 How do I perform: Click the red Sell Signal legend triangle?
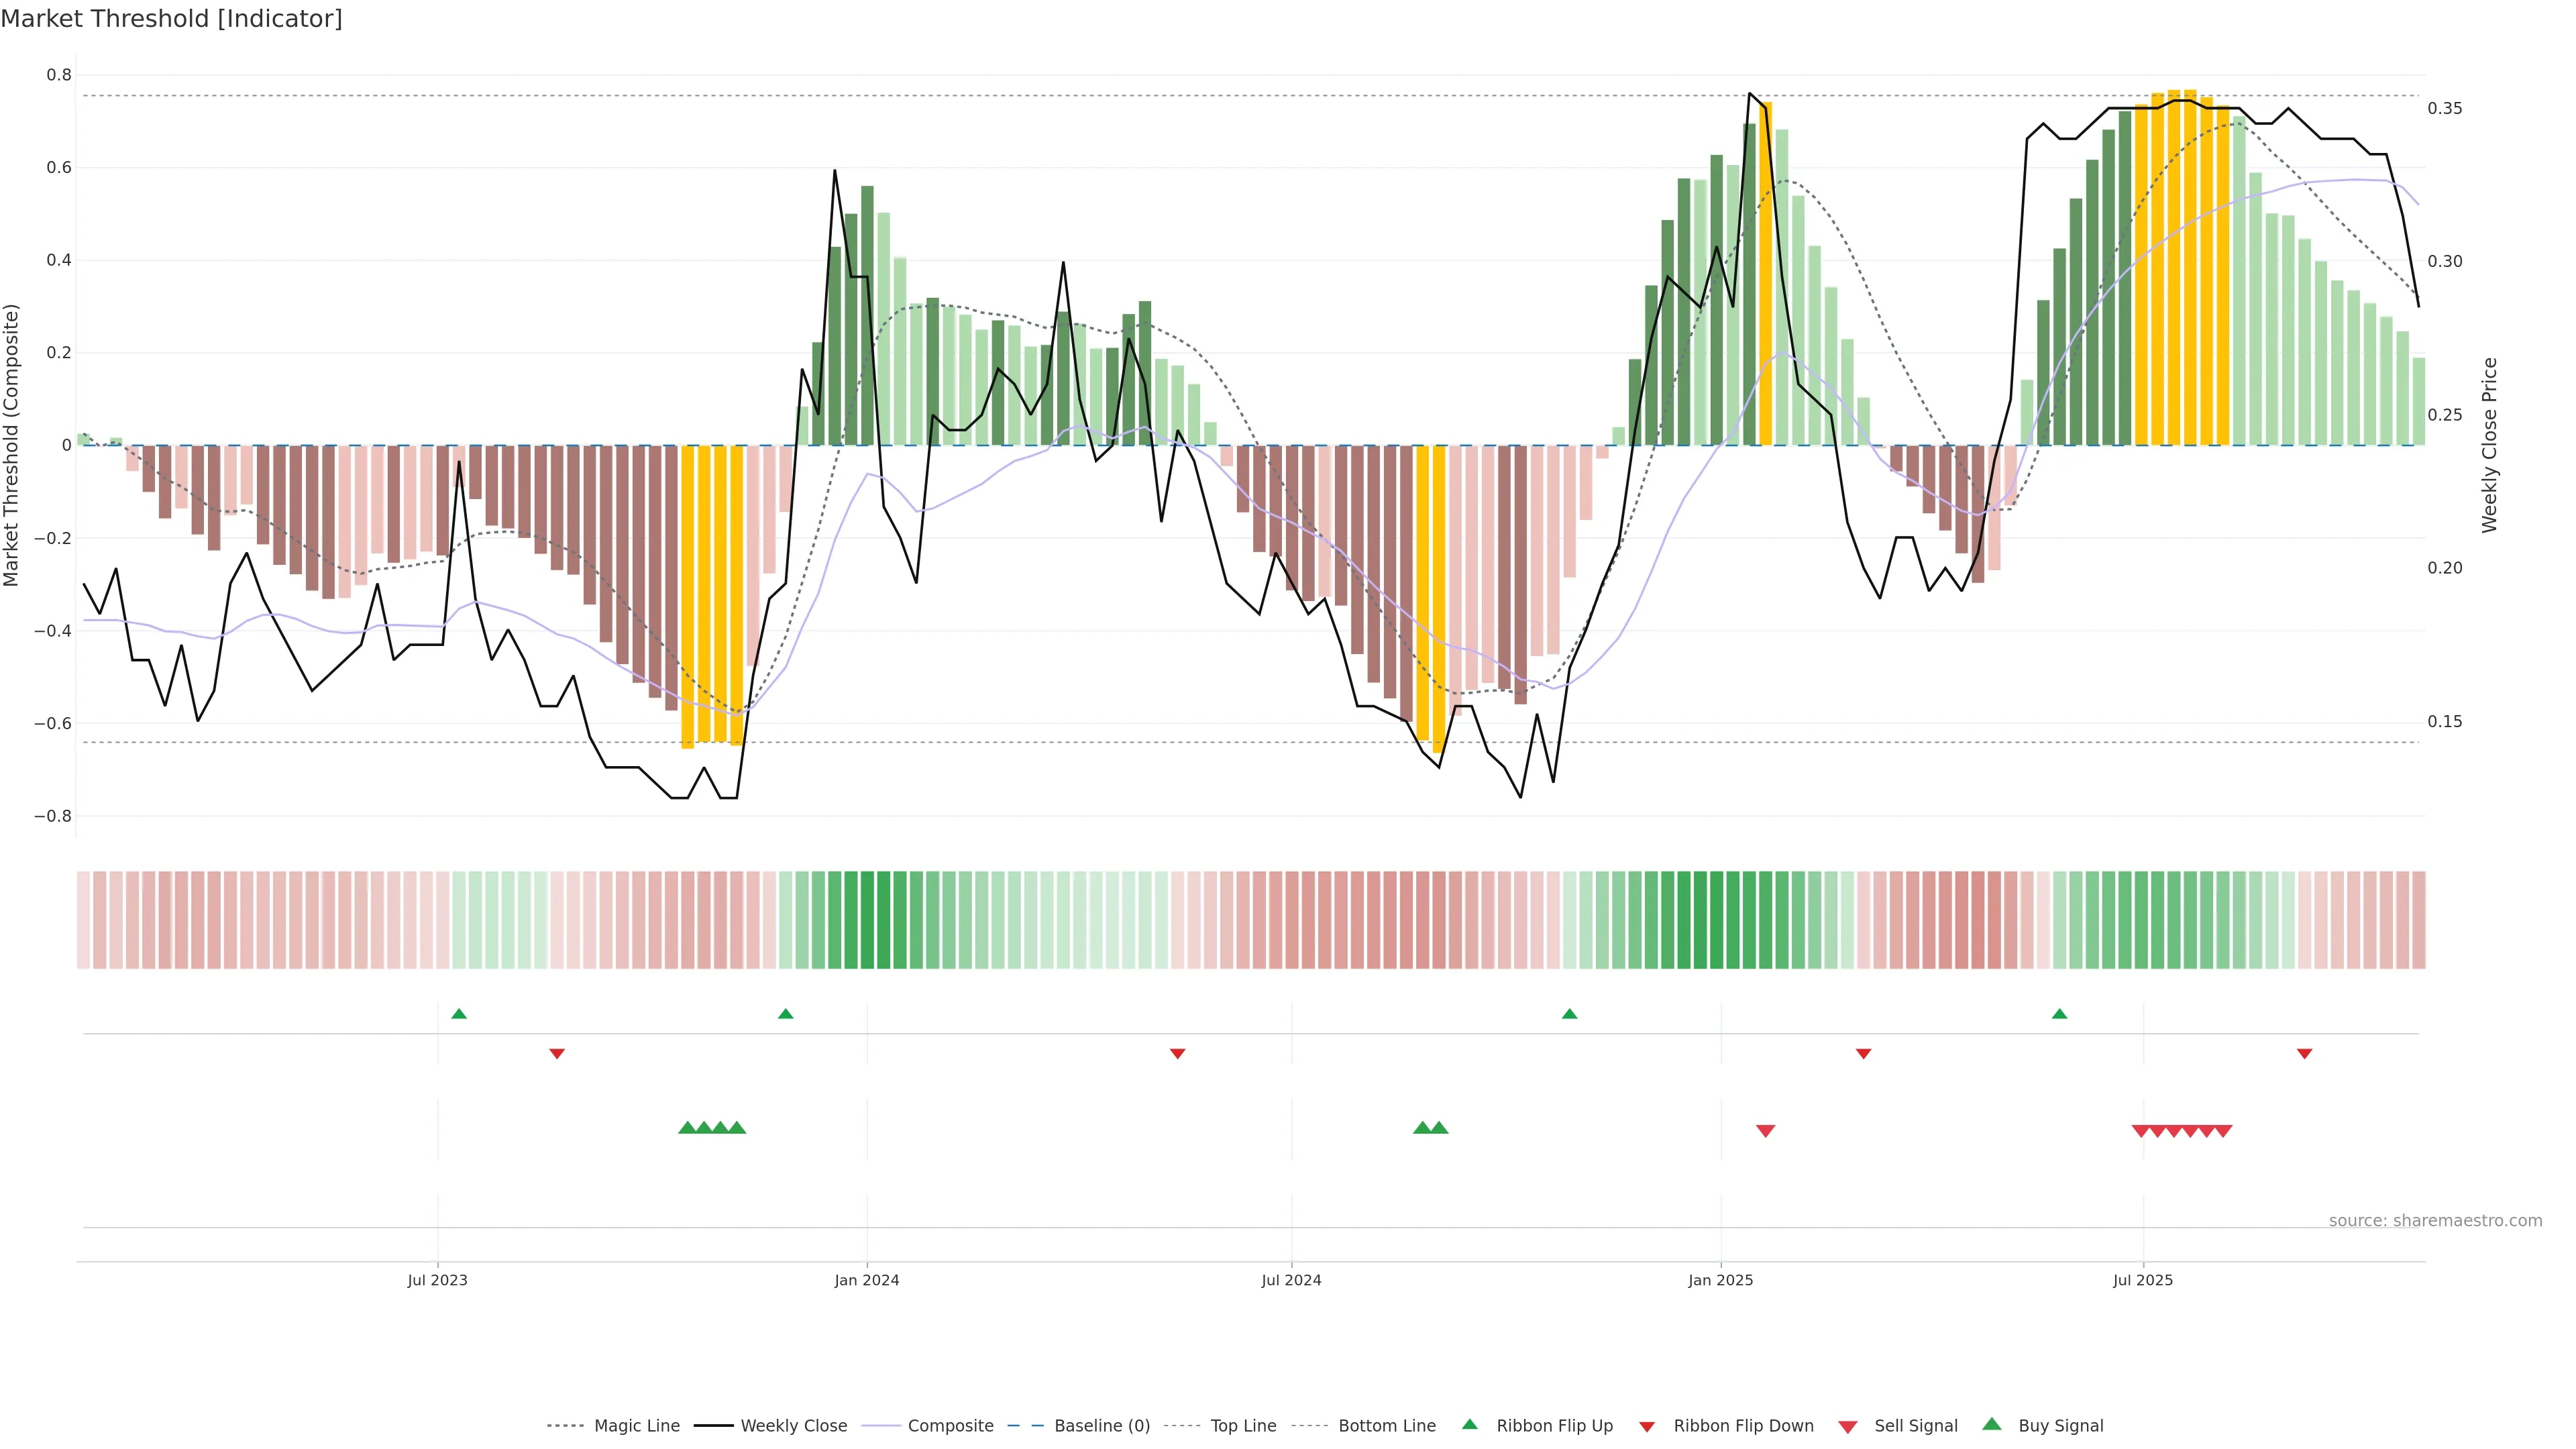tap(1848, 1427)
